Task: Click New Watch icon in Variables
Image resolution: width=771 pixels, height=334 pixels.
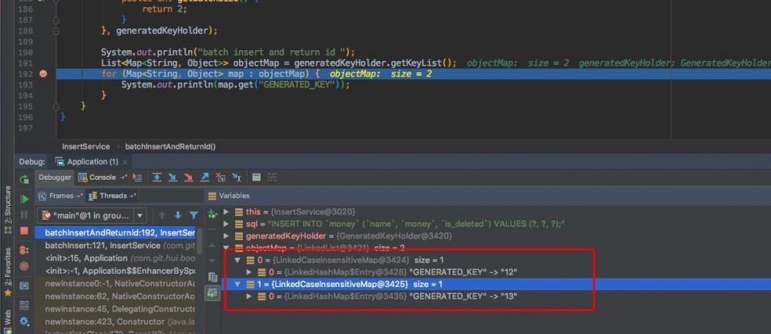Action: click(x=213, y=214)
